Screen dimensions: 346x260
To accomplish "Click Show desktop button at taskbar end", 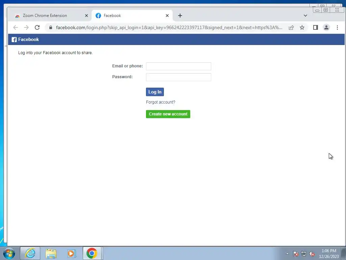I will click(344, 253).
